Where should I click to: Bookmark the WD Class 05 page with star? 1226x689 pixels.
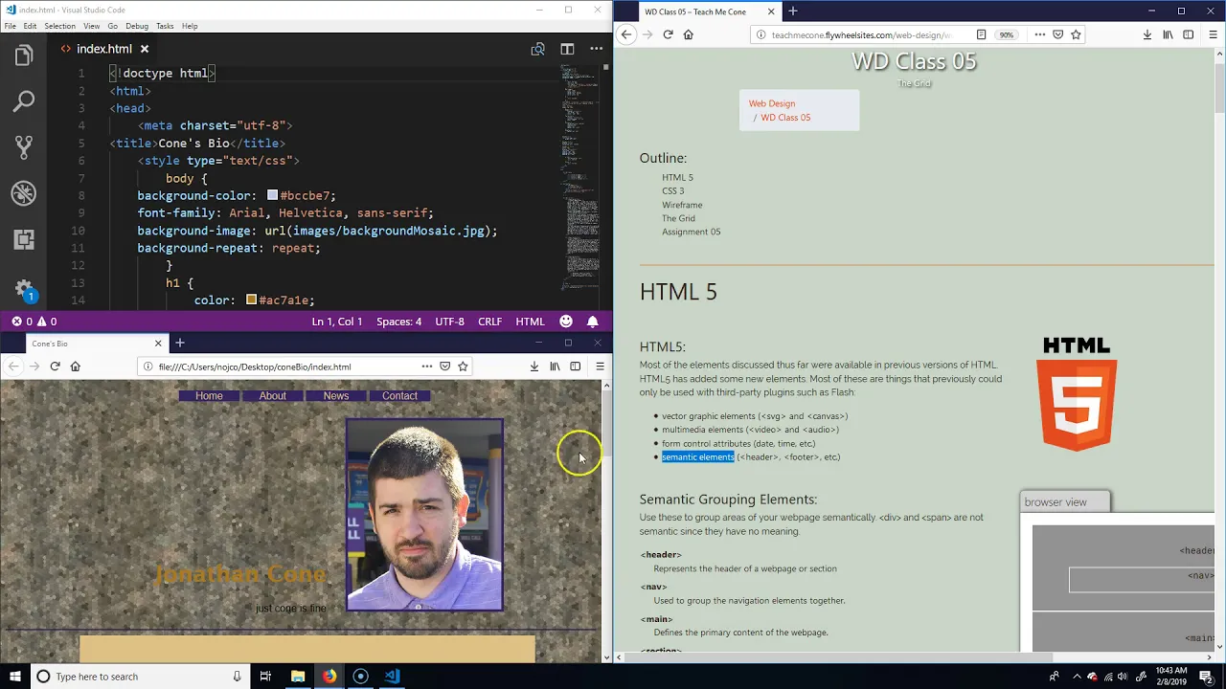point(1076,34)
